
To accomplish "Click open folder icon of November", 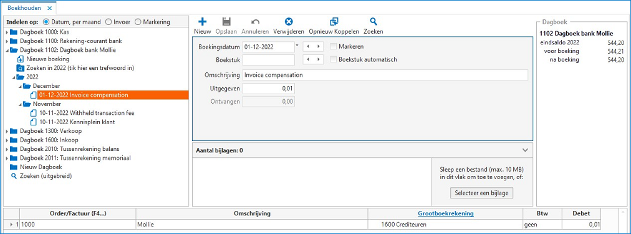I will tap(27, 104).
